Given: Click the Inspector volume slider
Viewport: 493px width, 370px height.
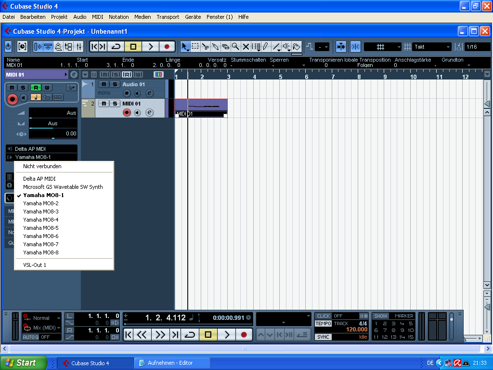Looking at the screenshot, I should pos(53,113).
